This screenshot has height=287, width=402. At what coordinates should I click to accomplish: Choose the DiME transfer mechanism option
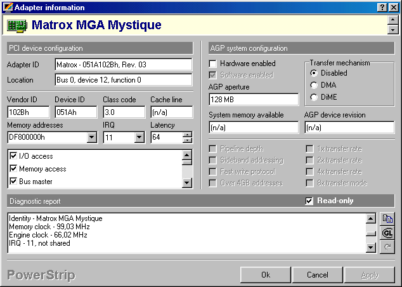[314, 97]
